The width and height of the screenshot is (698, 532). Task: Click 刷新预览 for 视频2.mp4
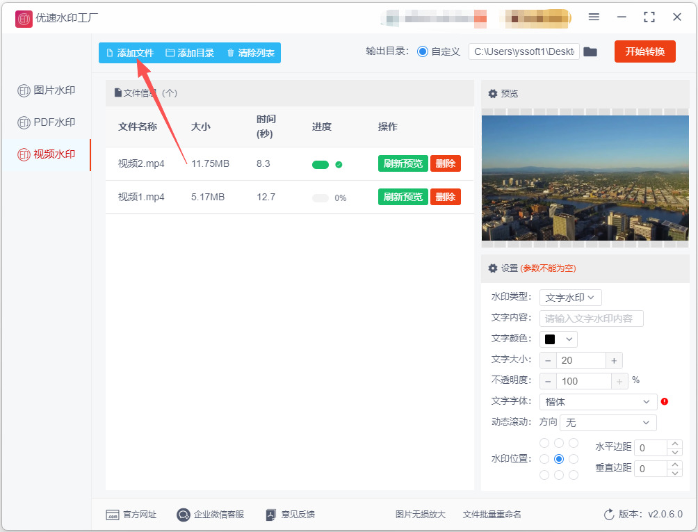403,163
